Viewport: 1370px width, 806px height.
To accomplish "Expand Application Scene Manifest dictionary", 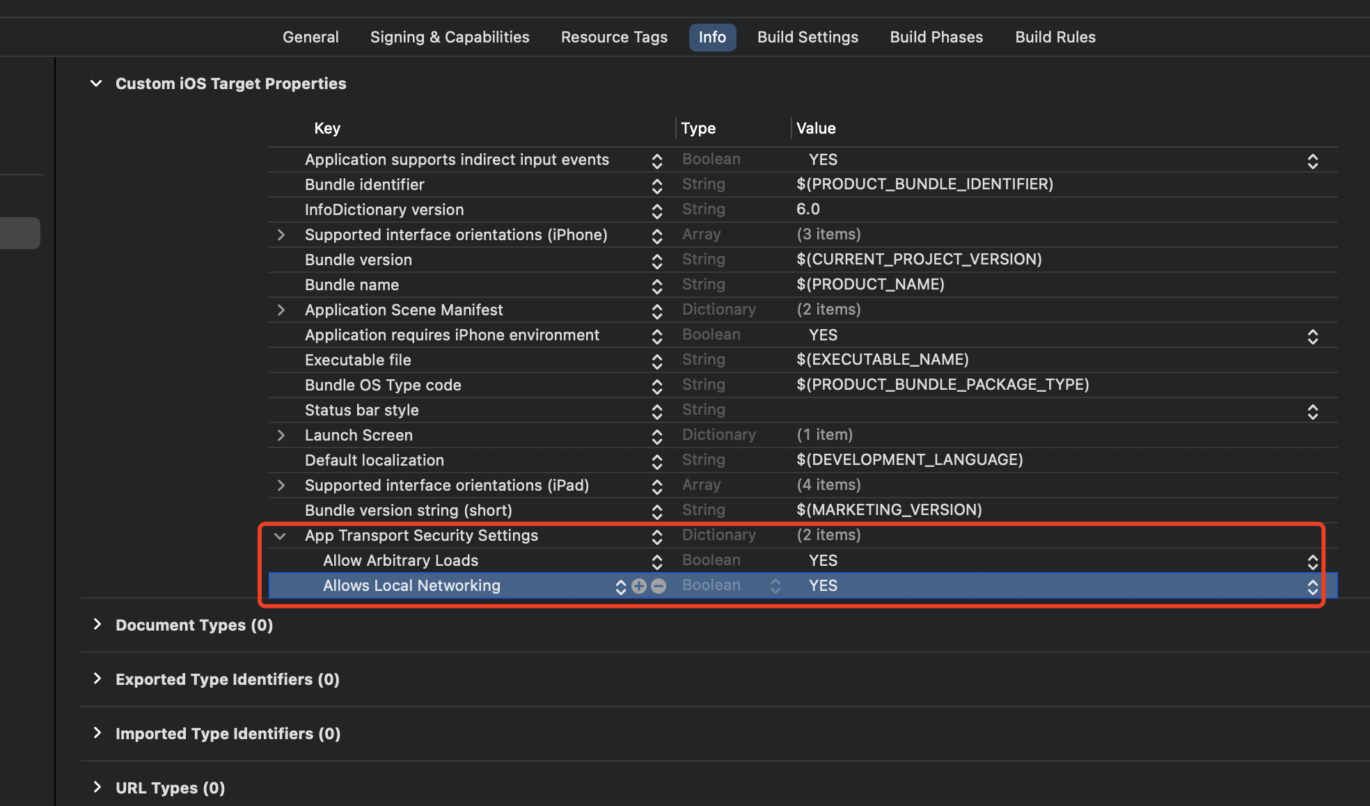I will 281,310.
